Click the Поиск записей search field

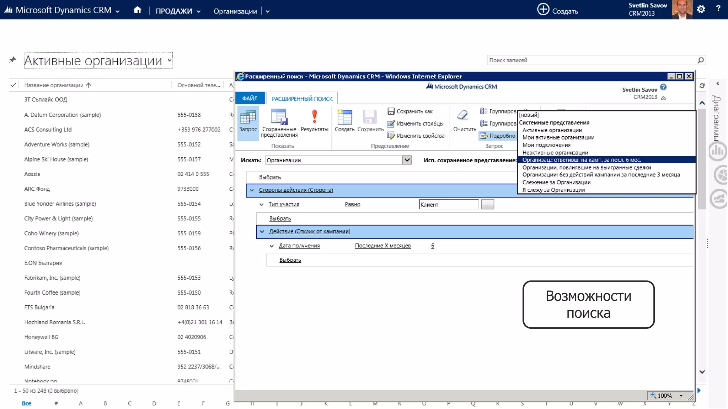click(590, 60)
